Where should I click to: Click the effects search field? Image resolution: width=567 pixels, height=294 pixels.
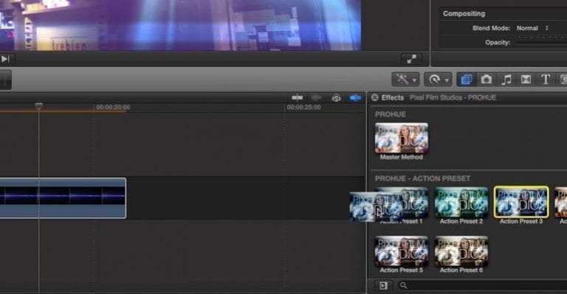click(481, 286)
